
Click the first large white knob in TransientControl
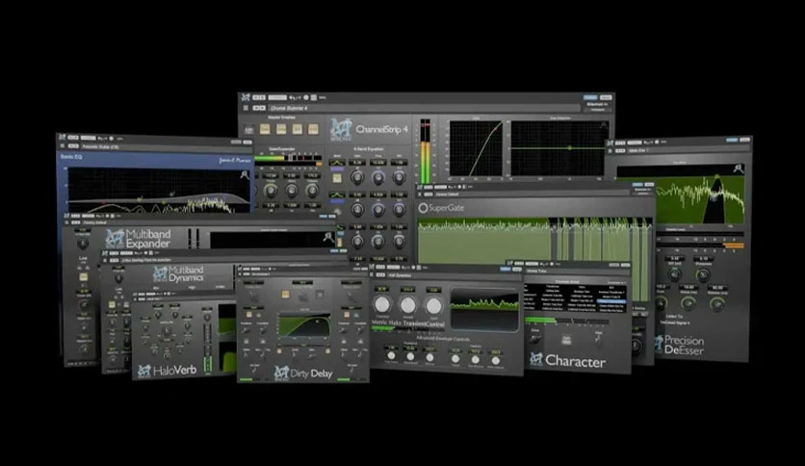(382, 305)
